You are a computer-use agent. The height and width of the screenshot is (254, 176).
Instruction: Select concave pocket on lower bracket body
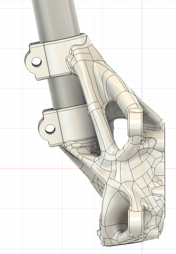[x=114, y=209]
